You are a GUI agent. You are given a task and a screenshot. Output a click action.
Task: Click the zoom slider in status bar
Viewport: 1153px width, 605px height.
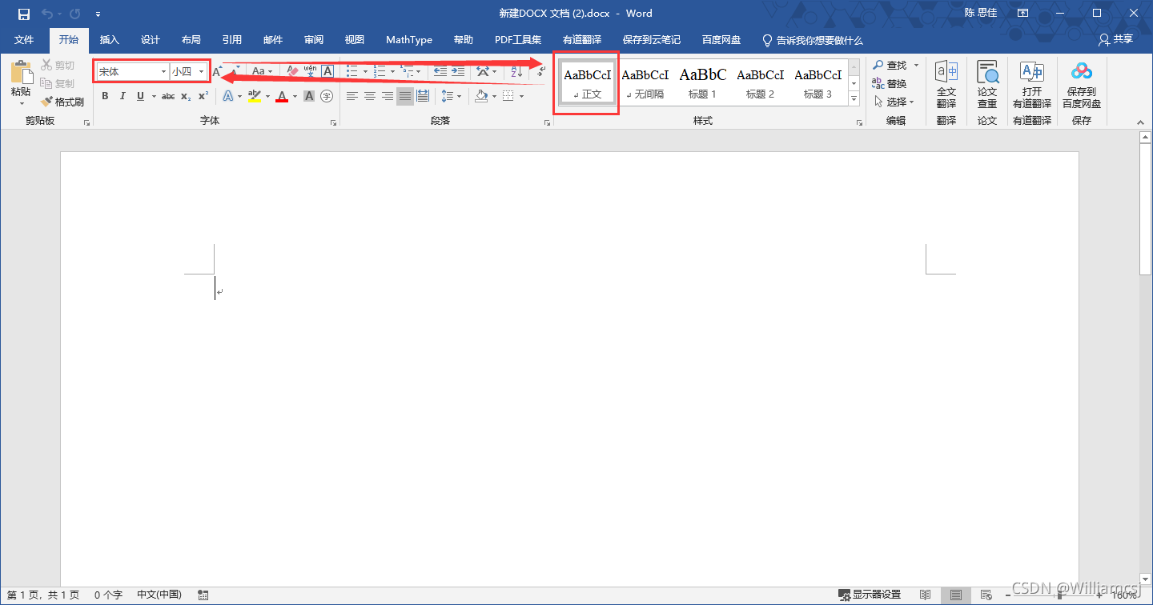pyautogui.click(x=1060, y=595)
